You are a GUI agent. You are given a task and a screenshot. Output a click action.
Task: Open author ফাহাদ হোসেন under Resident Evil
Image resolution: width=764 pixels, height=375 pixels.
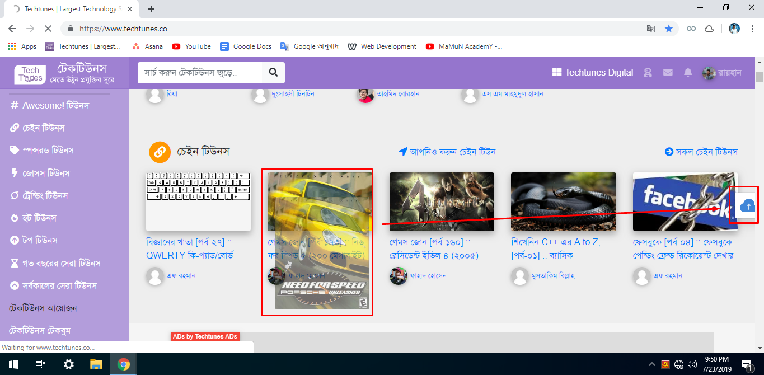[x=428, y=275]
